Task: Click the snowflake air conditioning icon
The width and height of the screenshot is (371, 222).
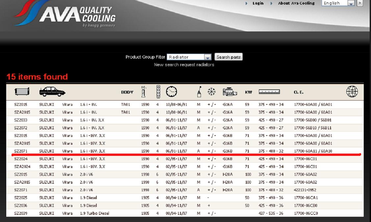Action: [211, 92]
